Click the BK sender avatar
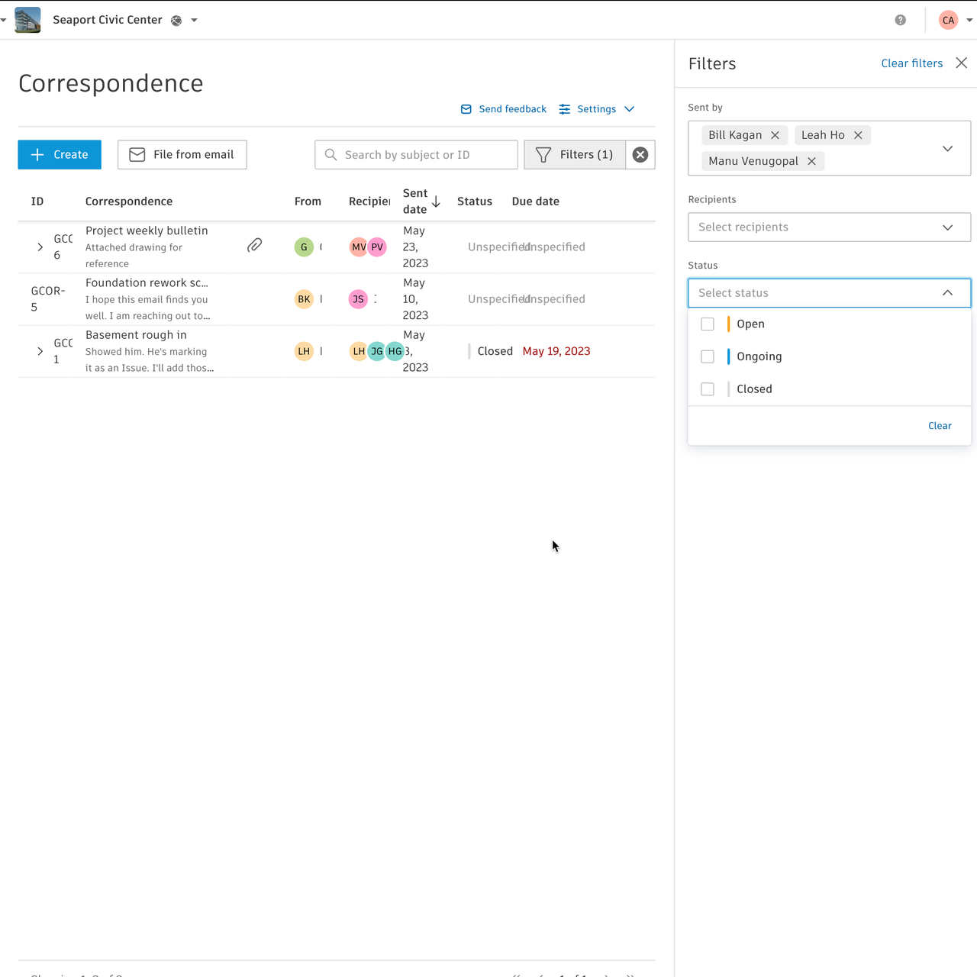The image size is (977, 977). (x=304, y=299)
